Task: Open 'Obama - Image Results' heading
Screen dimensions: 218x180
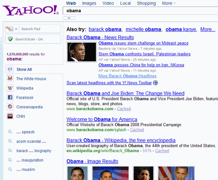Action: point(92,161)
